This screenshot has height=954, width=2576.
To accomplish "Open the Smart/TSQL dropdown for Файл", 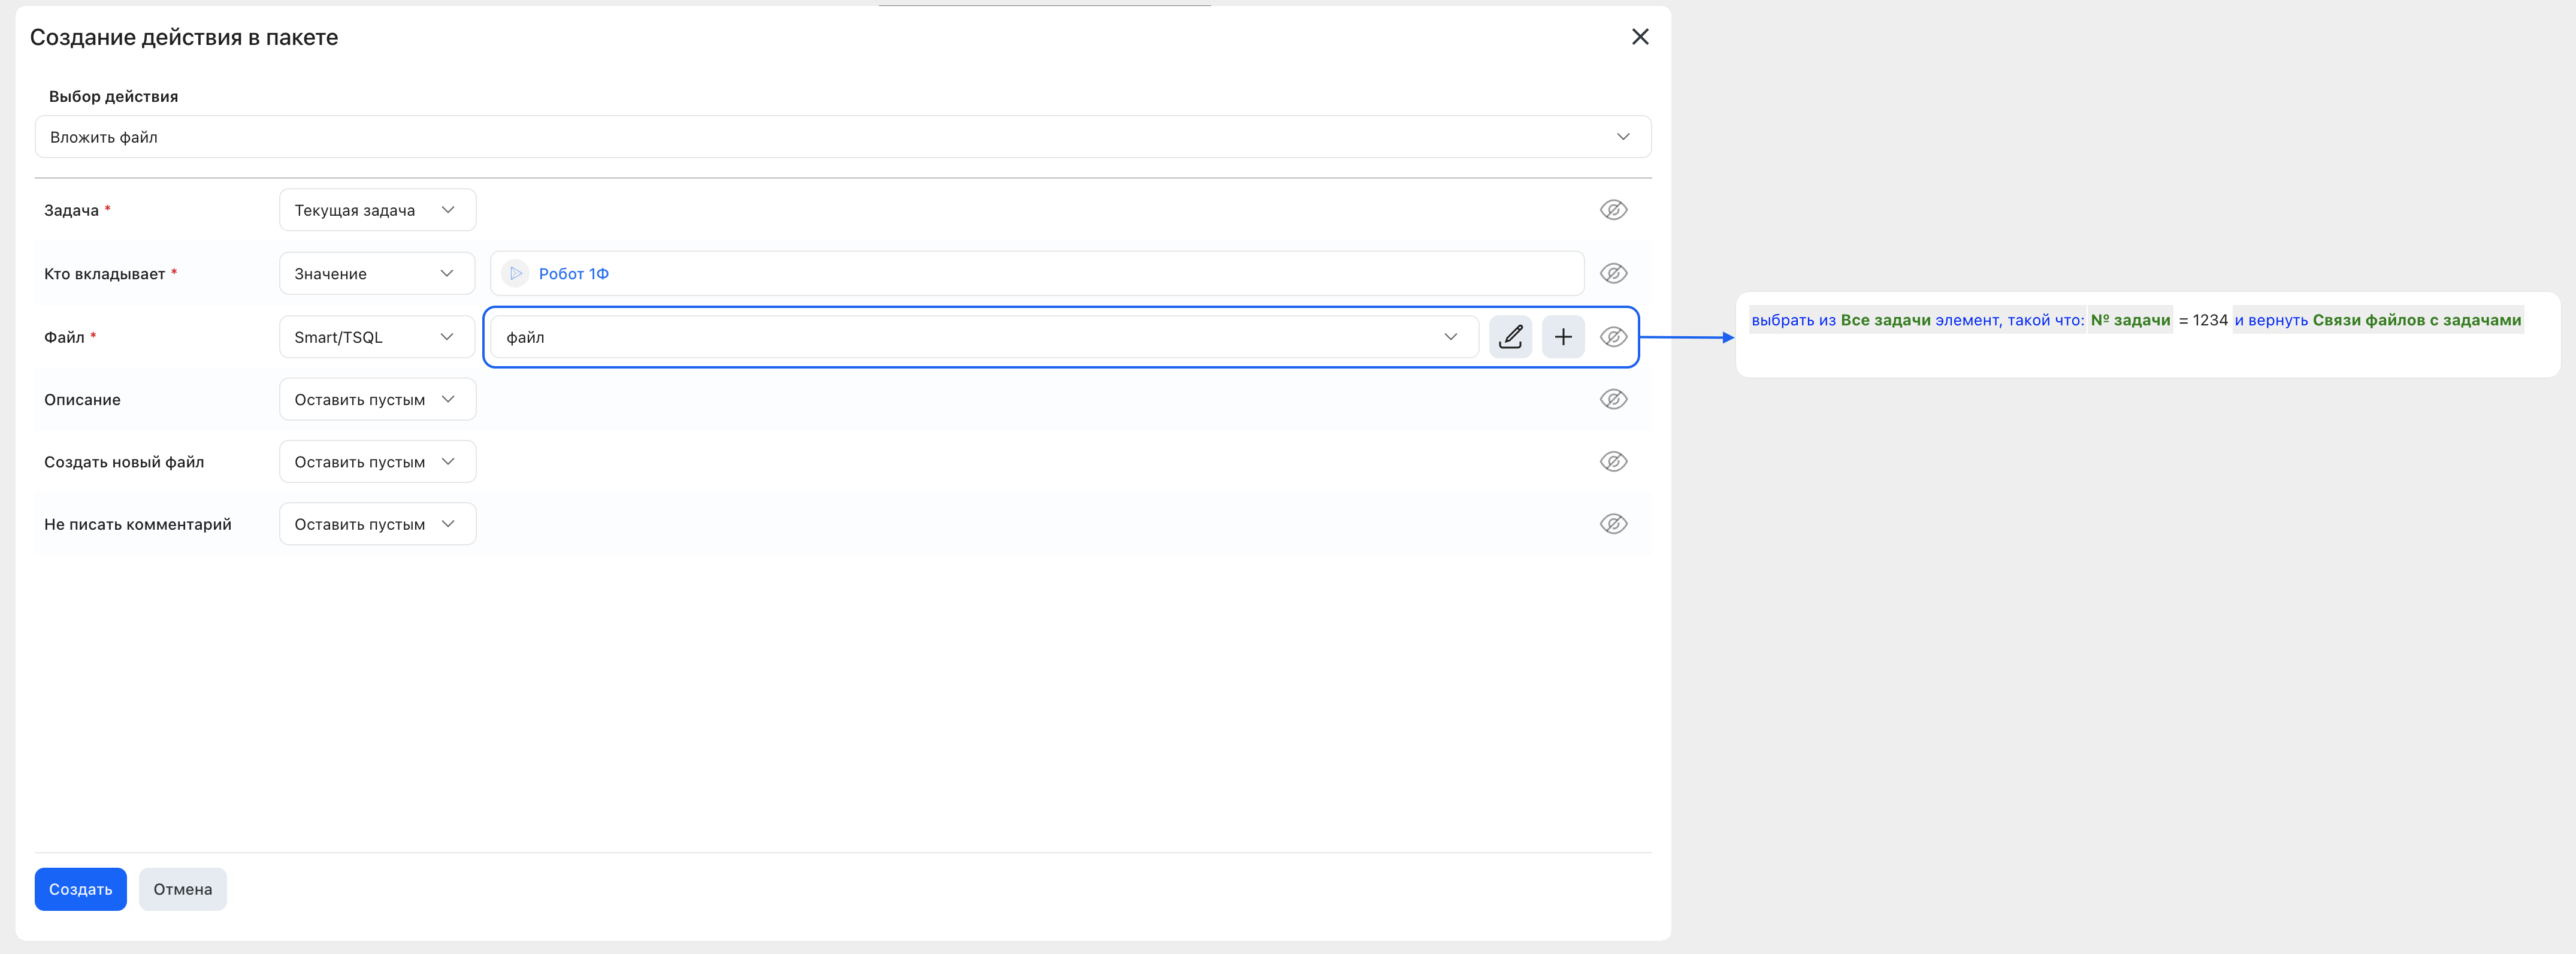I will pos(377,337).
